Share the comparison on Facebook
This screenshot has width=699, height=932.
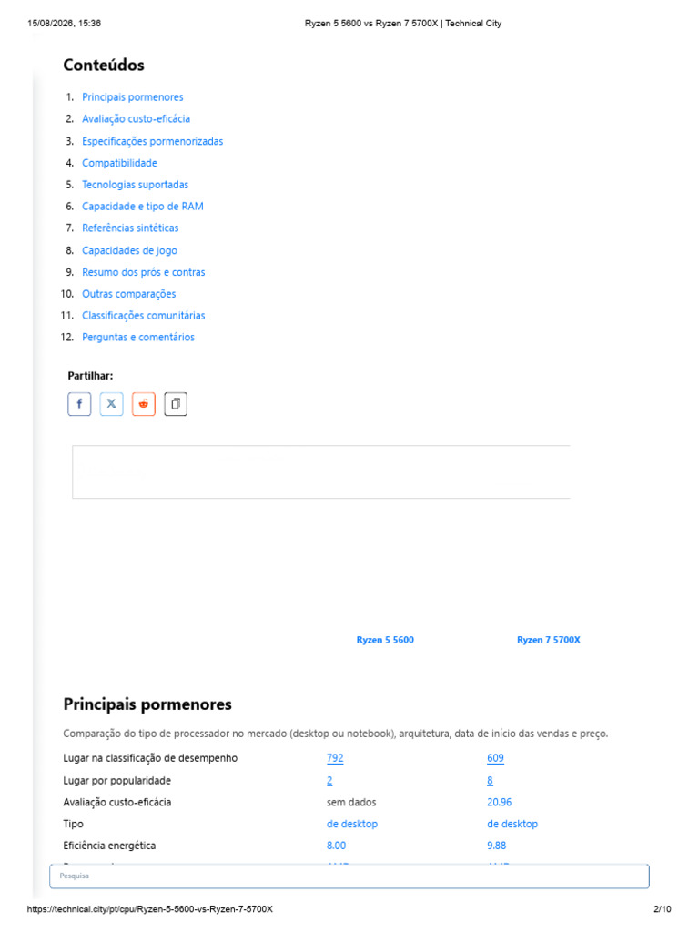[79, 404]
